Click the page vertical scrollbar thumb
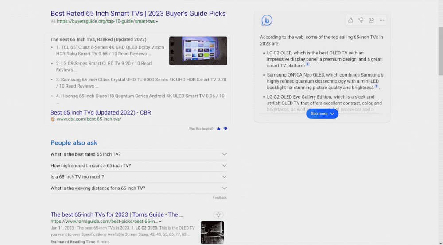The width and height of the screenshot is (443, 245). tap(440, 51)
